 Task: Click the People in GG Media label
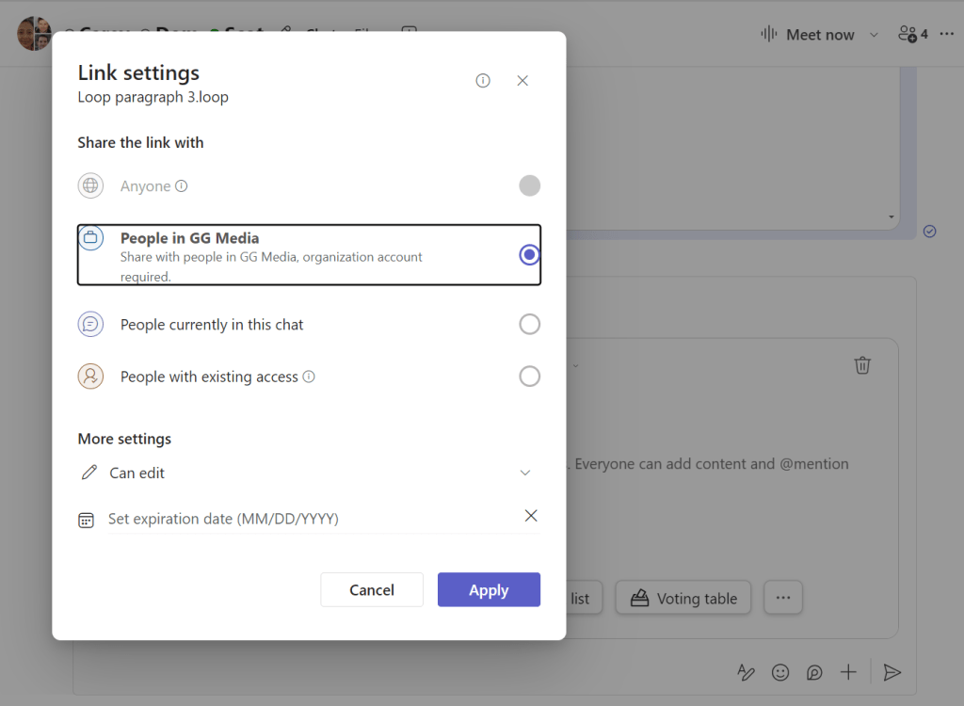(189, 238)
